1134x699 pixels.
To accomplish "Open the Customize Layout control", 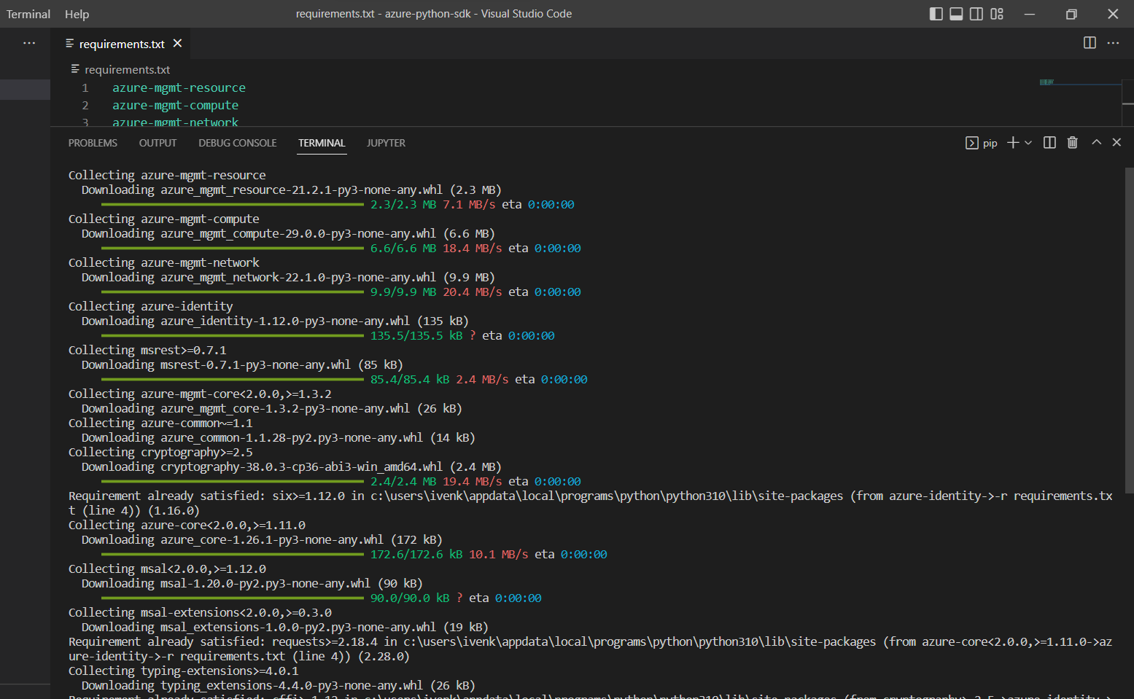I will (x=997, y=14).
